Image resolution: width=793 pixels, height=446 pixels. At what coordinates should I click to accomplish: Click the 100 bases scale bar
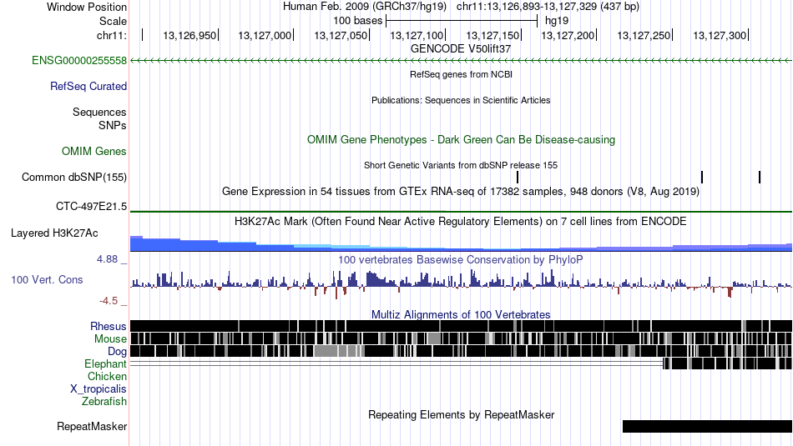click(x=462, y=21)
